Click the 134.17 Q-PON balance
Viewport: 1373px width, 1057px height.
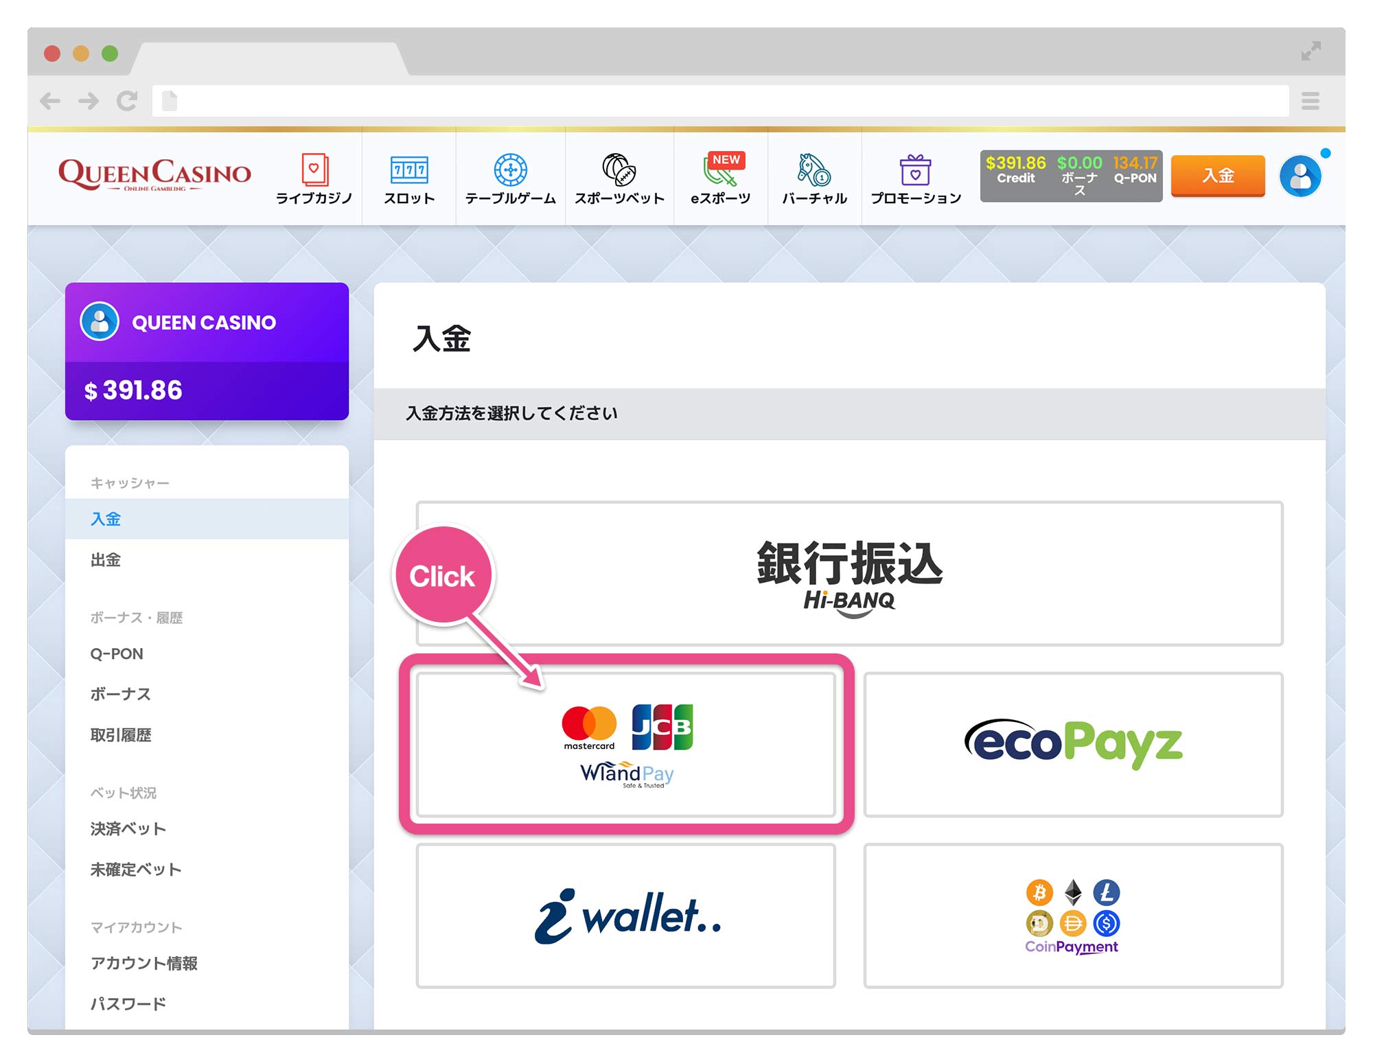tap(1135, 170)
